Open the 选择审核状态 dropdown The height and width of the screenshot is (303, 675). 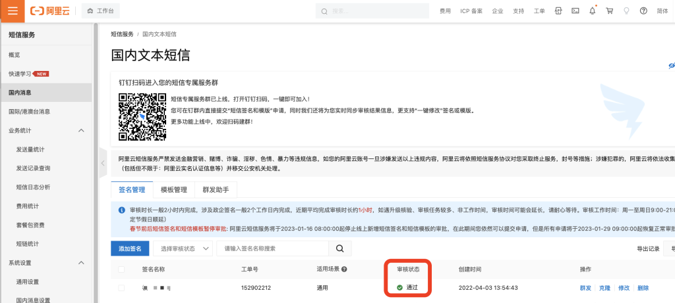tap(183, 248)
